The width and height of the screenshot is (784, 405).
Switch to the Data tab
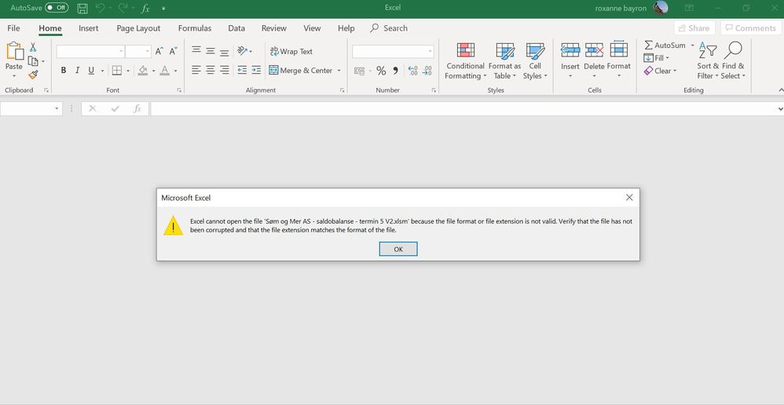[x=236, y=28]
